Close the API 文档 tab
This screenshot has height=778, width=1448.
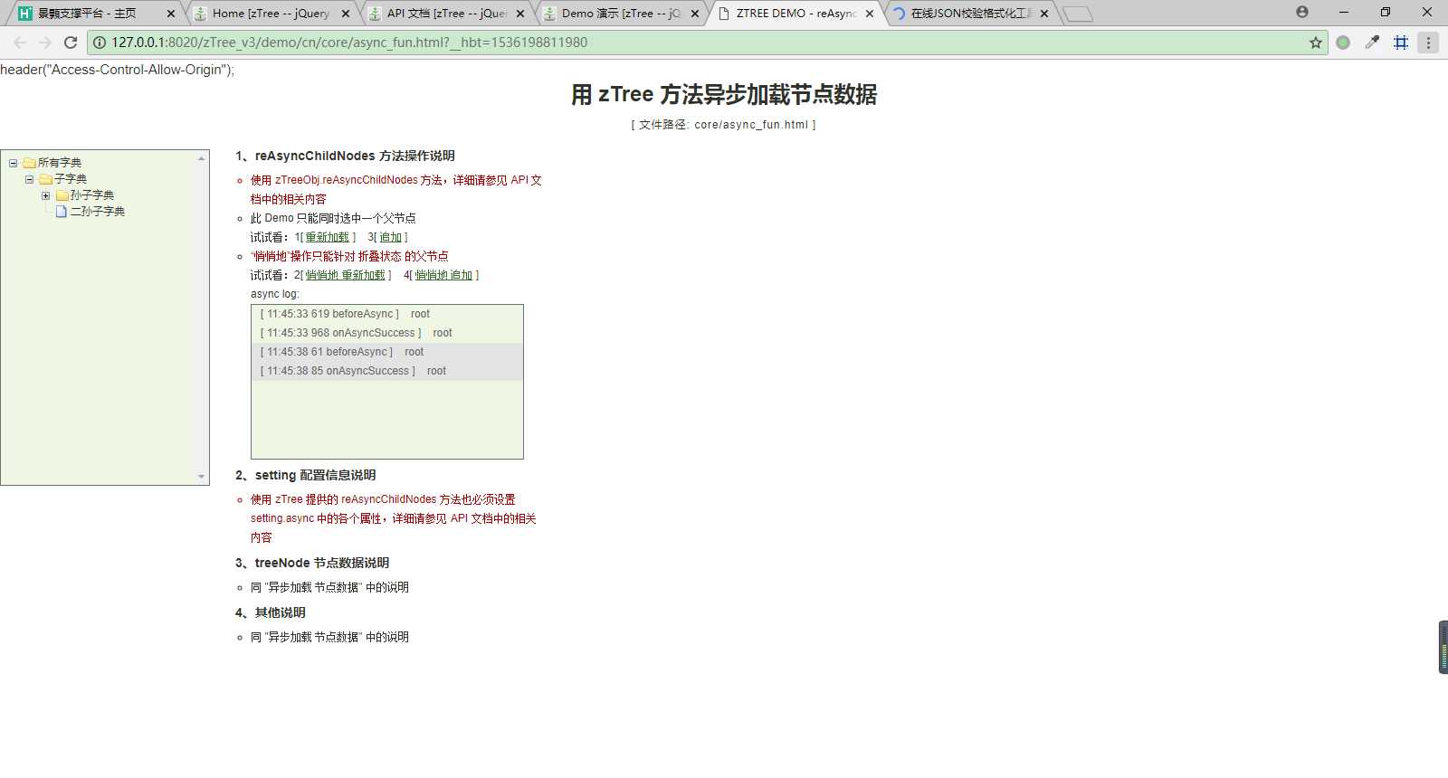(520, 14)
